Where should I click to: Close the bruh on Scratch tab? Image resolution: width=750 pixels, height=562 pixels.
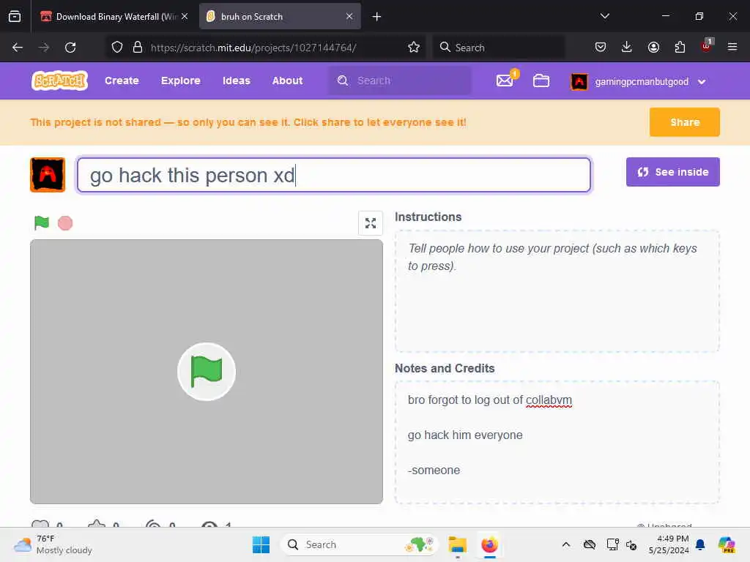349,17
